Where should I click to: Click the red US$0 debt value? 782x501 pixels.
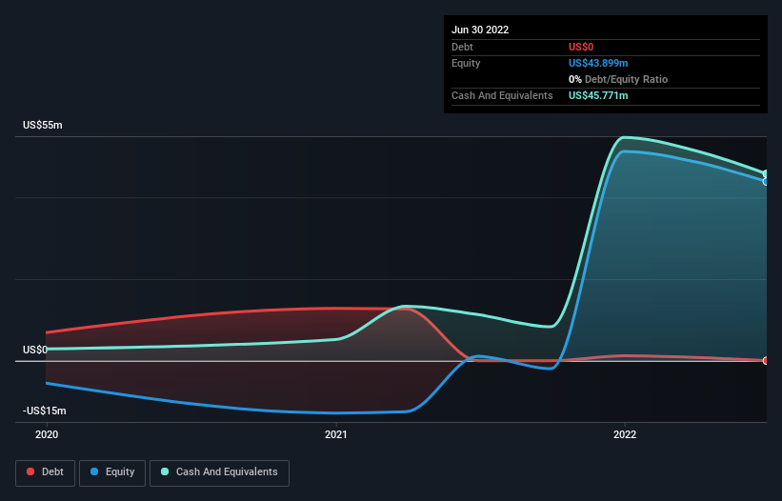point(581,47)
